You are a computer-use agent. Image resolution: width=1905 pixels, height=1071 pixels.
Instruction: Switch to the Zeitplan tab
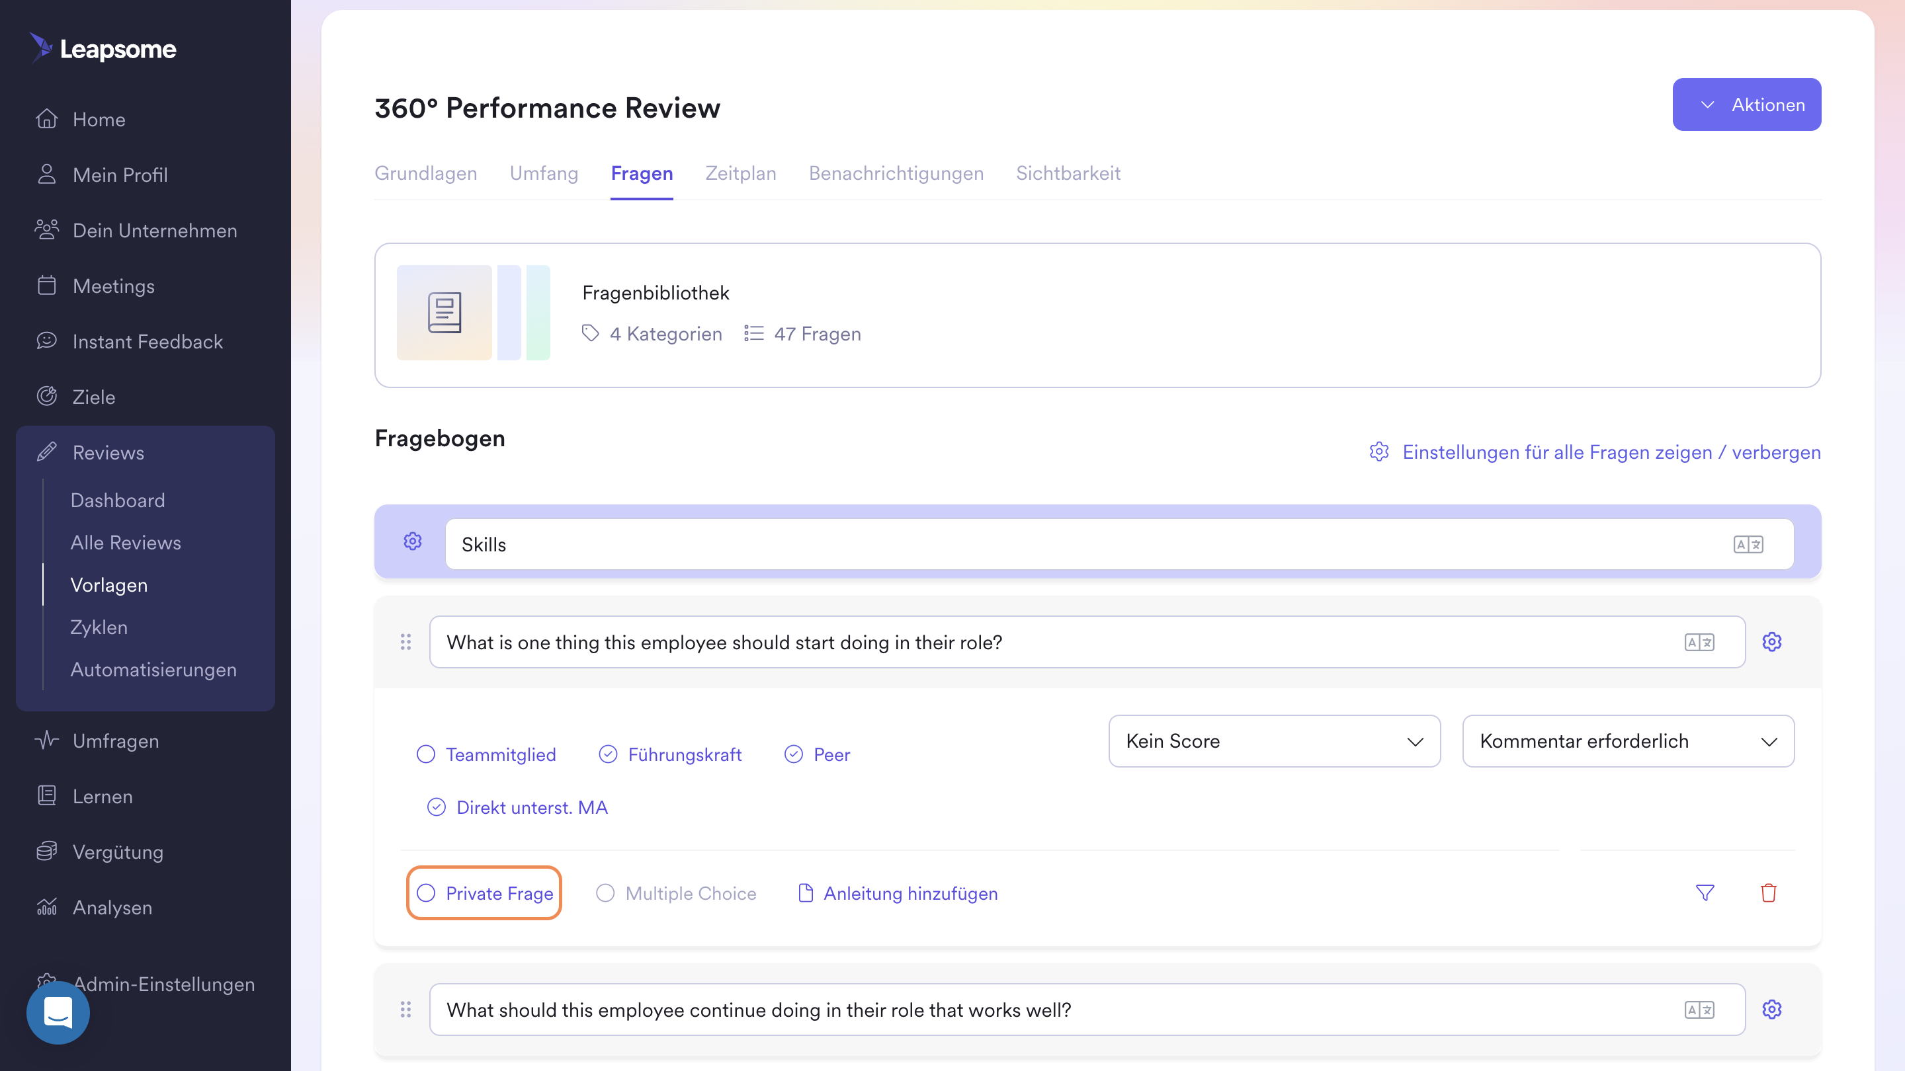[740, 173]
